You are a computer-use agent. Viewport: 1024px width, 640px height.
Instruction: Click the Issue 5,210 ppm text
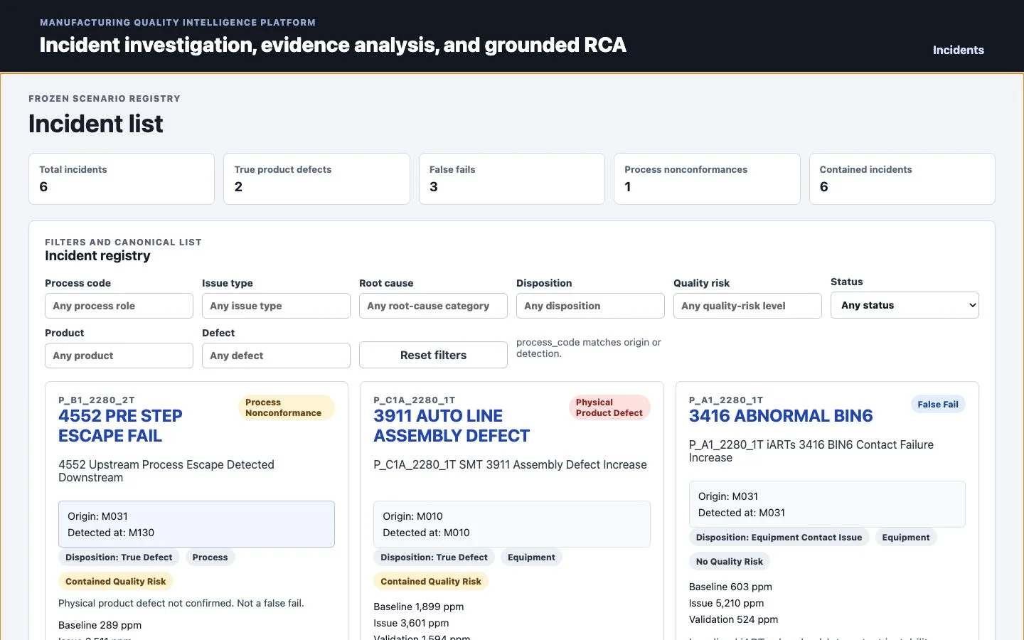[727, 603]
